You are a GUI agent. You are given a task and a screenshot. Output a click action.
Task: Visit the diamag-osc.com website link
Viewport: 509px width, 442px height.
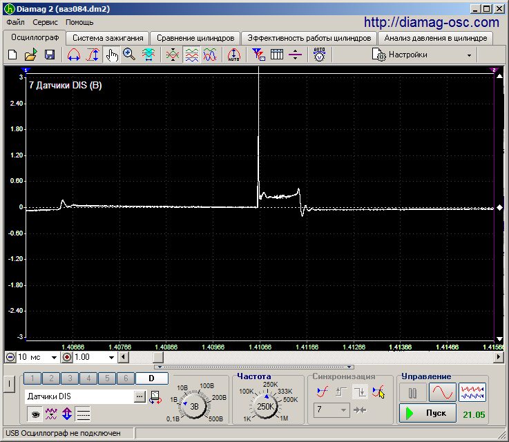click(432, 22)
